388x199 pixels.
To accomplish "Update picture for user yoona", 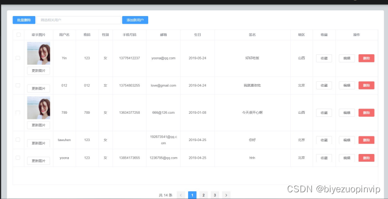I will coord(39,161).
